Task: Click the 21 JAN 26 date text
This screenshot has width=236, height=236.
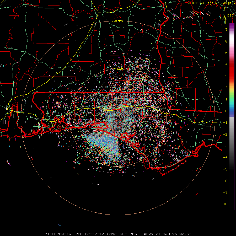Action: (167, 234)
